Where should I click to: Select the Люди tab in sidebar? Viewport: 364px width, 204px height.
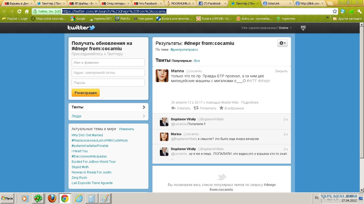click(108, 116)
